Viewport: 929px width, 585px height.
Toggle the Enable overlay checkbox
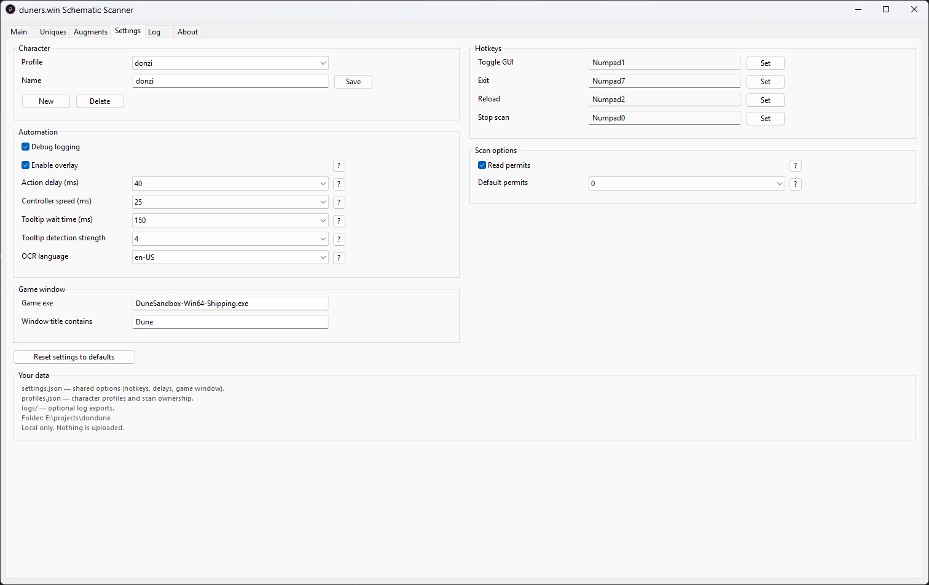pyautogui.click(x=25, y=165)
